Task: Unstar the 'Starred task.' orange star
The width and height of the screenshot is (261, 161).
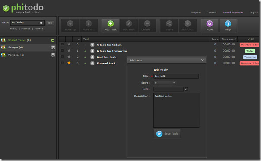Action: coord(69,63)
